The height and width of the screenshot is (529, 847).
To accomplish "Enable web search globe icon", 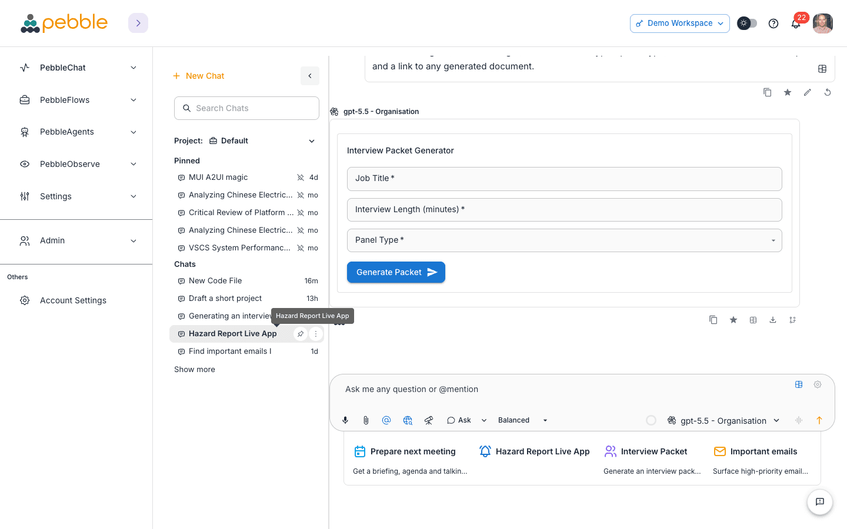I will coord(408,420).
